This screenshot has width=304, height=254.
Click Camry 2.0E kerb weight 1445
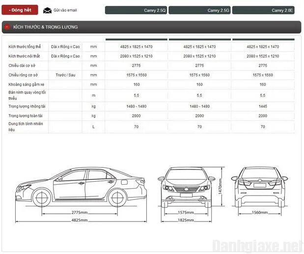pos(263,107)
